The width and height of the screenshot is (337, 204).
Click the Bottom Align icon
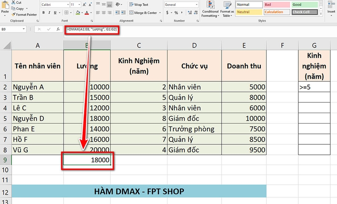tap(110, 4)
